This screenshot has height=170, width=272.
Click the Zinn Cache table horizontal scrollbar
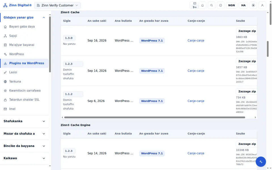click(x=155, y=117)
